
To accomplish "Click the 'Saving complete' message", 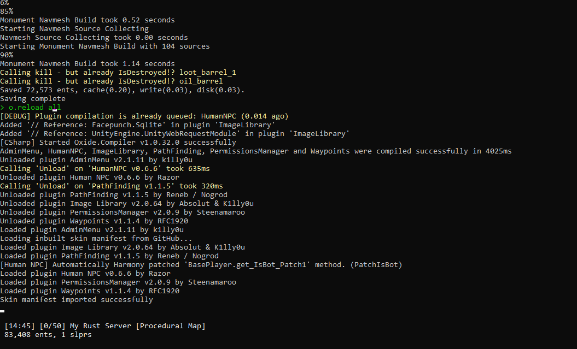I will click(x=33, y=99).
